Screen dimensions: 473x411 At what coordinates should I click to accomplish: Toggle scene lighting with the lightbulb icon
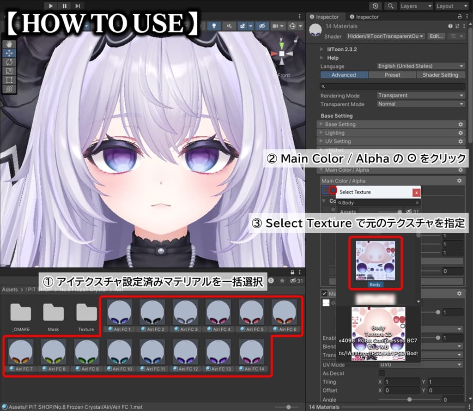(x=214, y=26)
